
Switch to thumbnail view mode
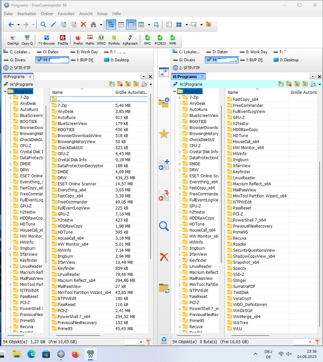point(141,24)
